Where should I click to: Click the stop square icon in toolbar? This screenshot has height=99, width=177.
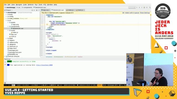coord(147,7)
